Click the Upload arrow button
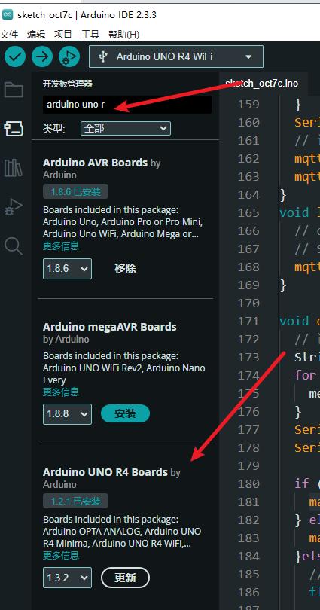This screenshot has height=610, width=320. [42, 56]
